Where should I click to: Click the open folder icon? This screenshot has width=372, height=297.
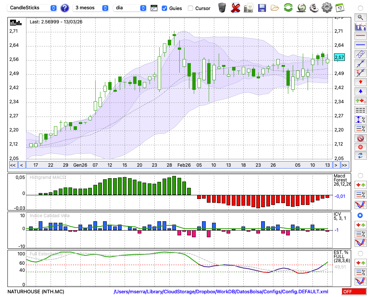[275, 7]
